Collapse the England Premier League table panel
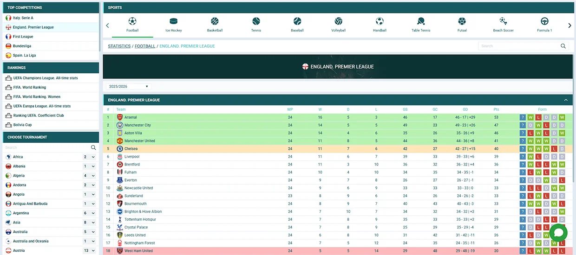 (566, 100)
